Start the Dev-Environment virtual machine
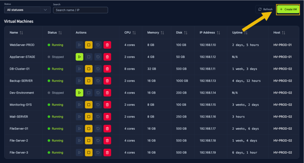The height and width of the screenshot is (163, 304). [x=79, y=93]
